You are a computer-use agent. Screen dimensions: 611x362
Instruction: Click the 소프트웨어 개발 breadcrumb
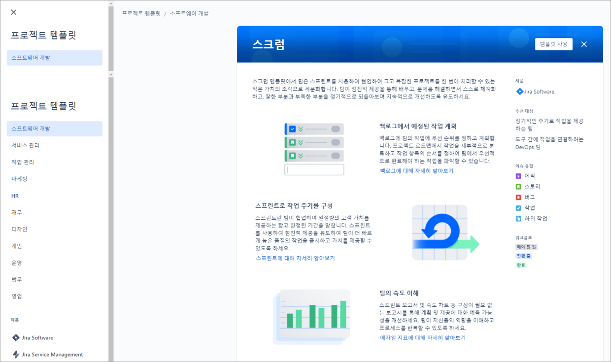tap(189, 14)
